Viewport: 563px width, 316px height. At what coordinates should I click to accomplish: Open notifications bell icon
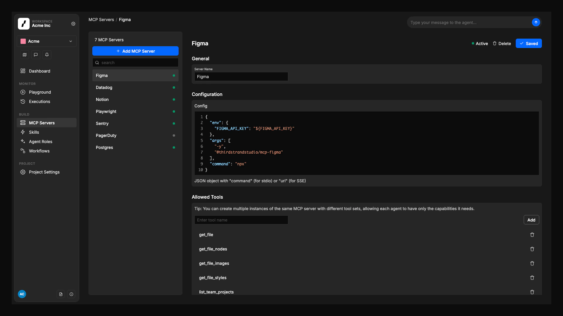pos(47,55)
